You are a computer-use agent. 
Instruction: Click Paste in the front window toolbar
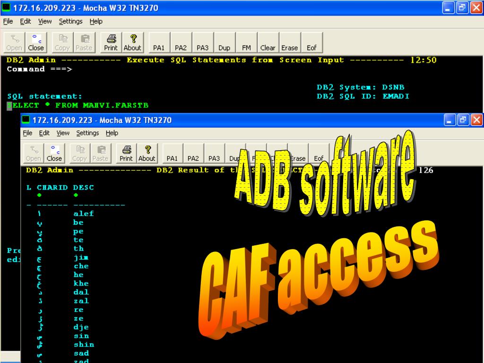[101, 153]
